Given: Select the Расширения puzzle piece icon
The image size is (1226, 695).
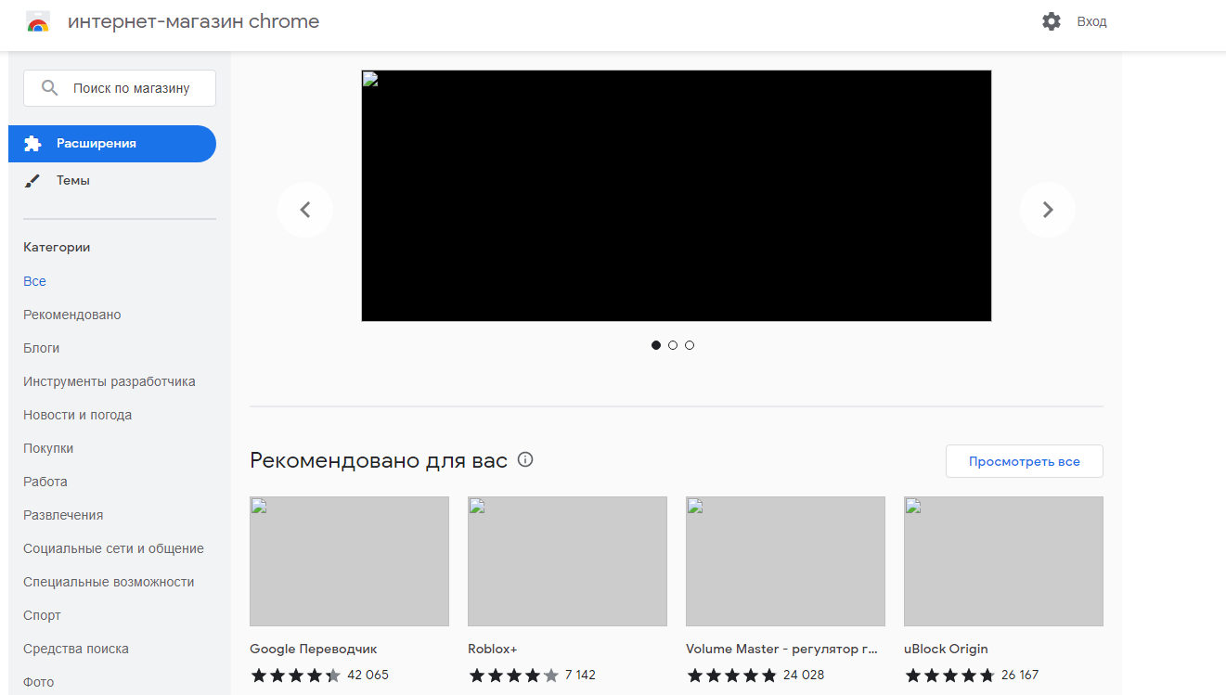Looking at the screenshot, I should pyautogui.click(x=34, y=144).
